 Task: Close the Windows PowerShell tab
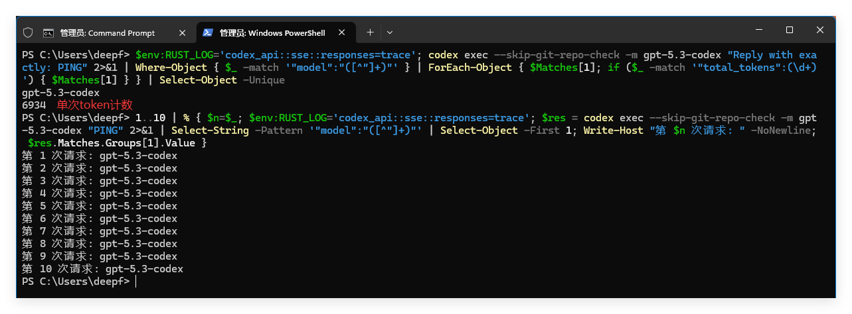(x=343, y=32)
